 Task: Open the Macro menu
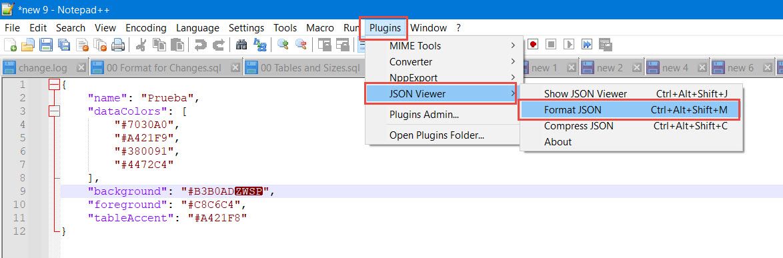pos(320,28)
